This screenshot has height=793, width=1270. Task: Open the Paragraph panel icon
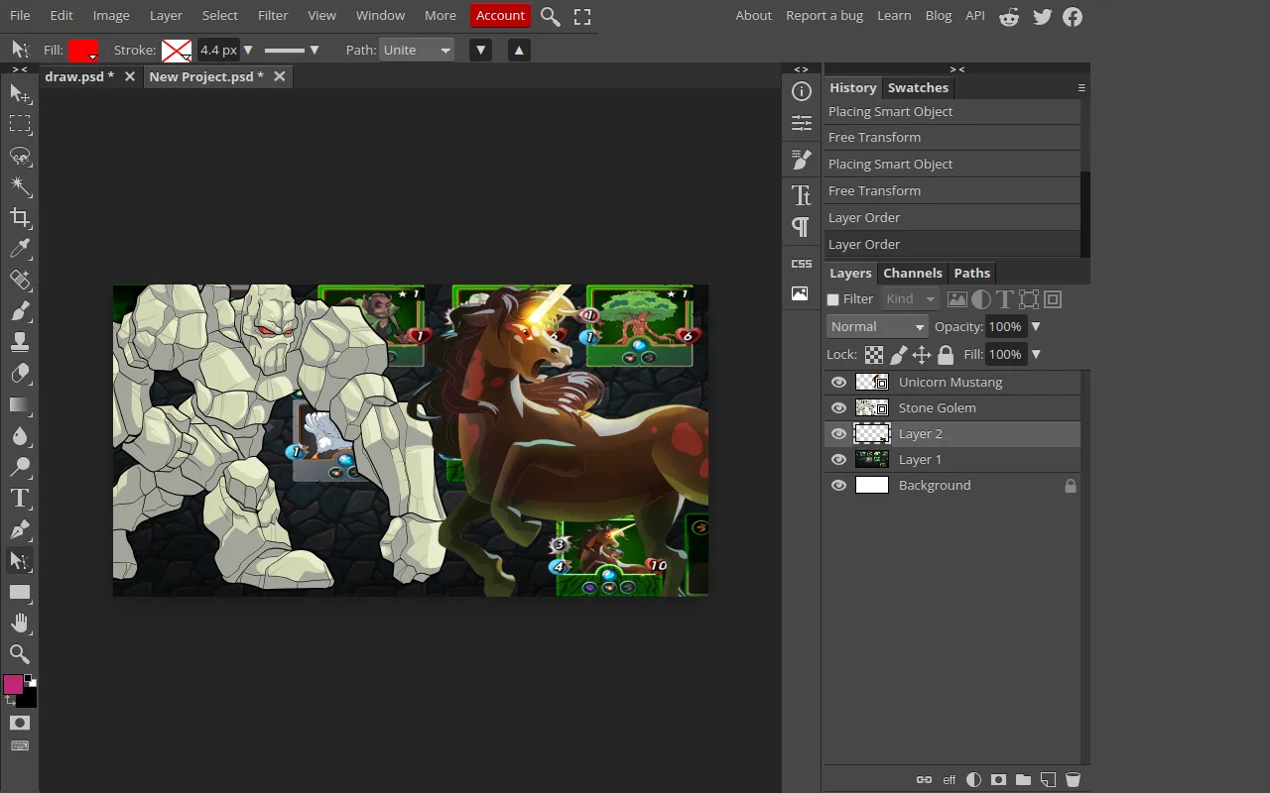801,227
